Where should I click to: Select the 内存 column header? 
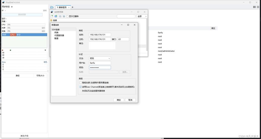coord(4,35)
